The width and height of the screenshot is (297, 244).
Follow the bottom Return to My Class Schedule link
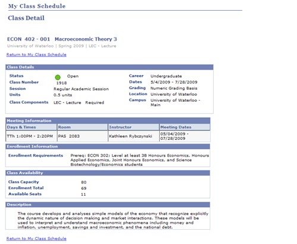36,239
